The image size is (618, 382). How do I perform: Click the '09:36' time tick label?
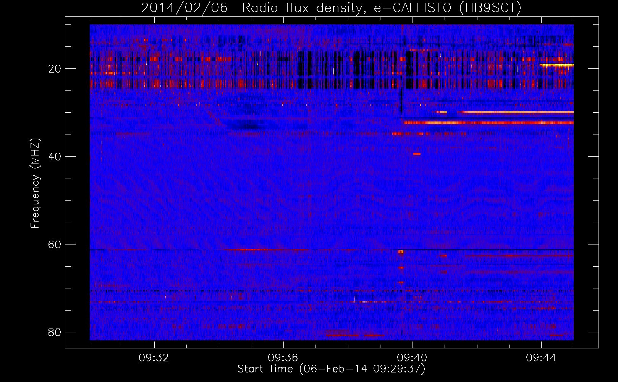tap(283, 358)
